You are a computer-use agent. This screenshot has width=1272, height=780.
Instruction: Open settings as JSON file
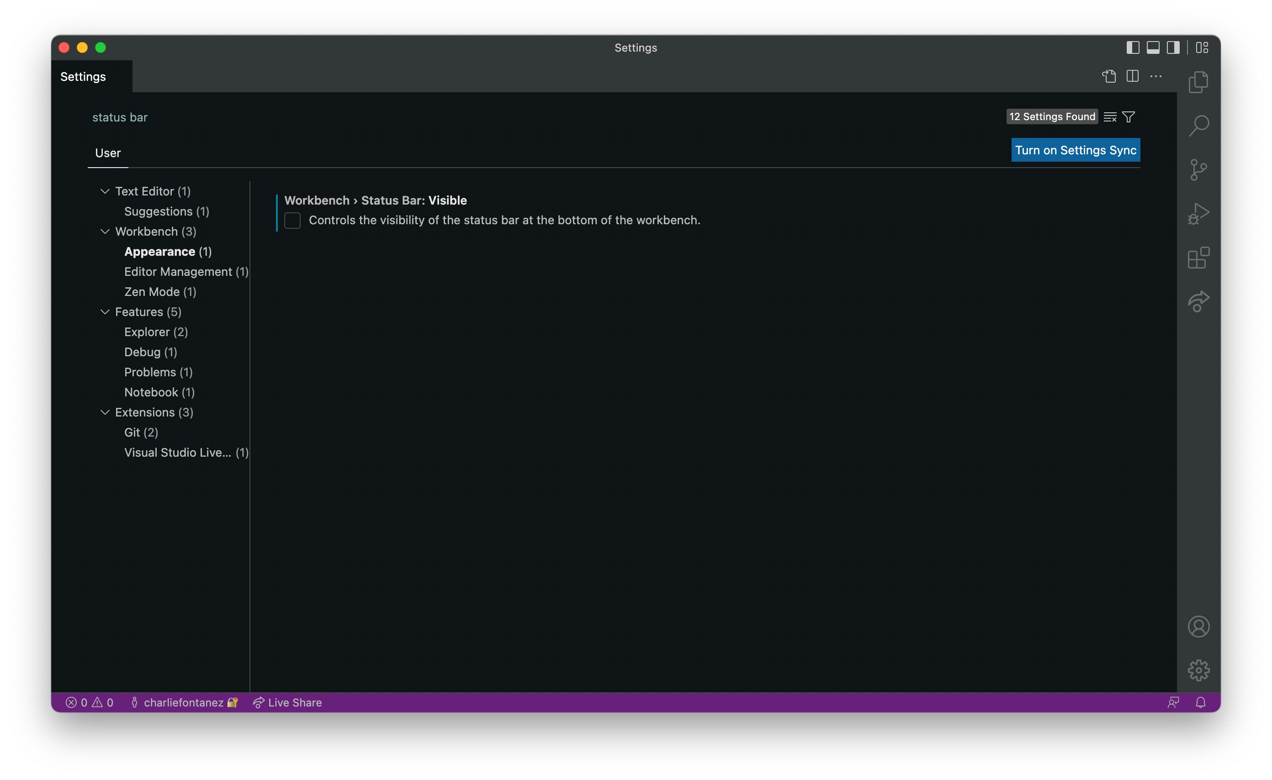click(x=1108, y=76)
